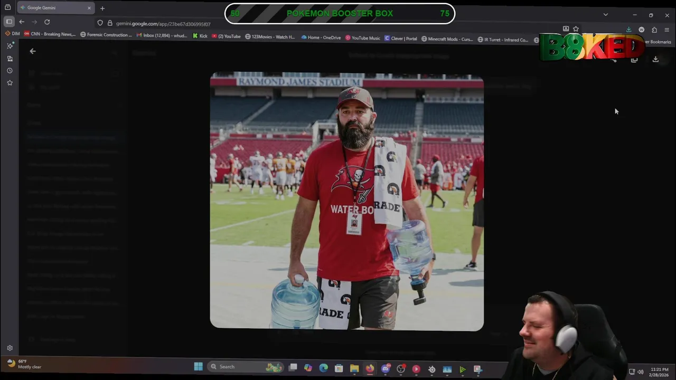Viewport: 676px width, 380px height.
Task: Open DIM bookmark
Action: 12,34
